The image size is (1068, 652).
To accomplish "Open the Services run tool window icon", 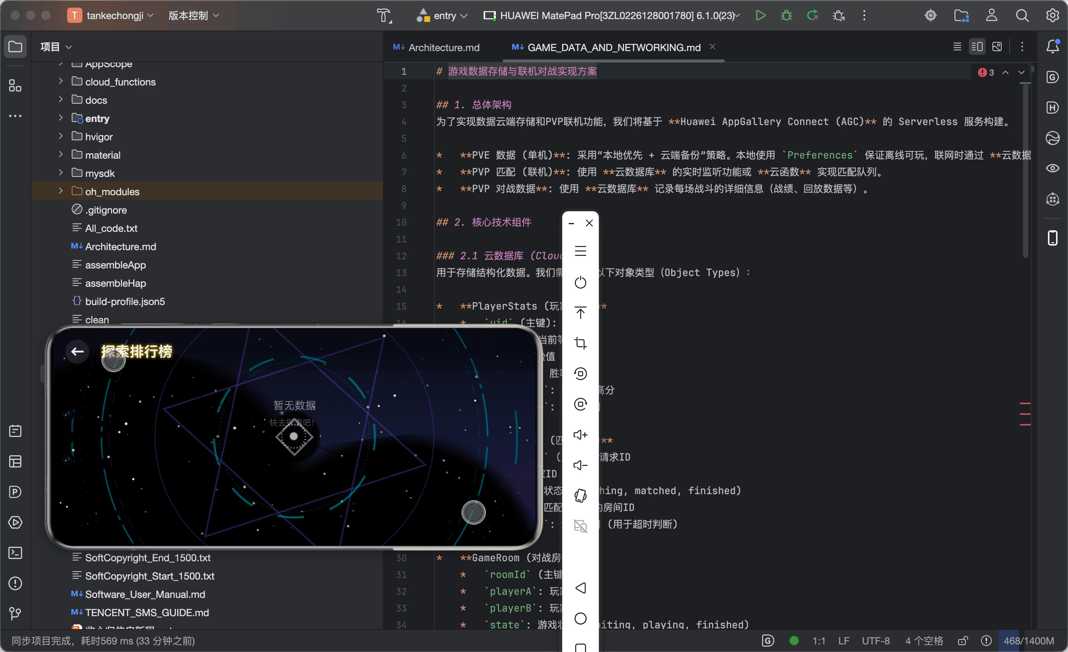I will click(15, 522).
